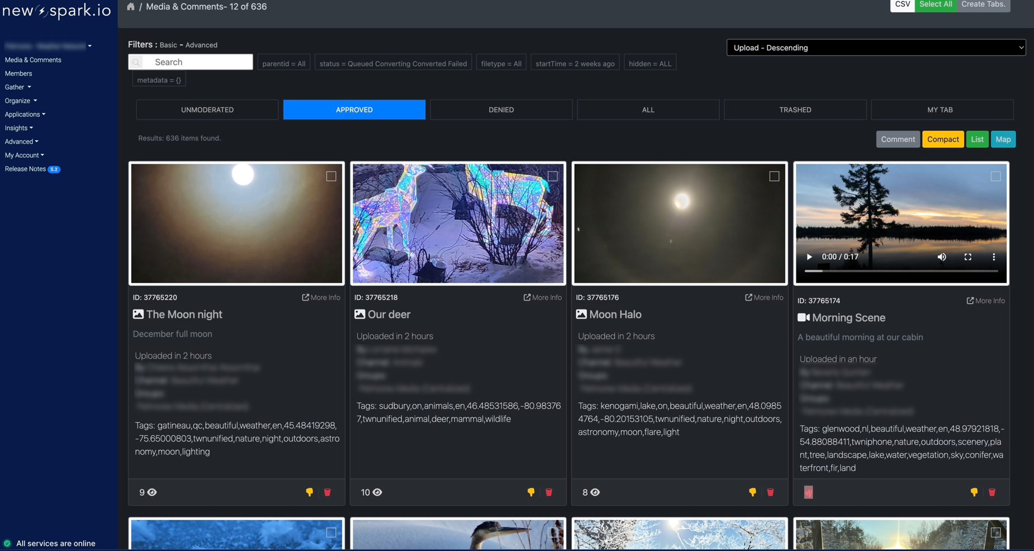1034x551 pixels.
Task: Click the Select All button
Action: [935, 4]
